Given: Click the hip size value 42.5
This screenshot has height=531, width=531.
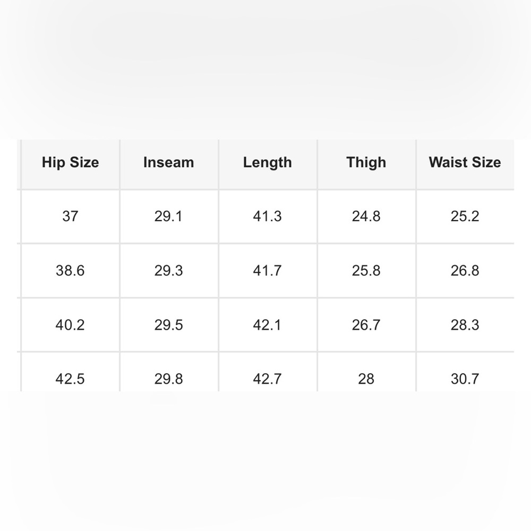Looking at the screenshot, I should (x=70, y=379).
